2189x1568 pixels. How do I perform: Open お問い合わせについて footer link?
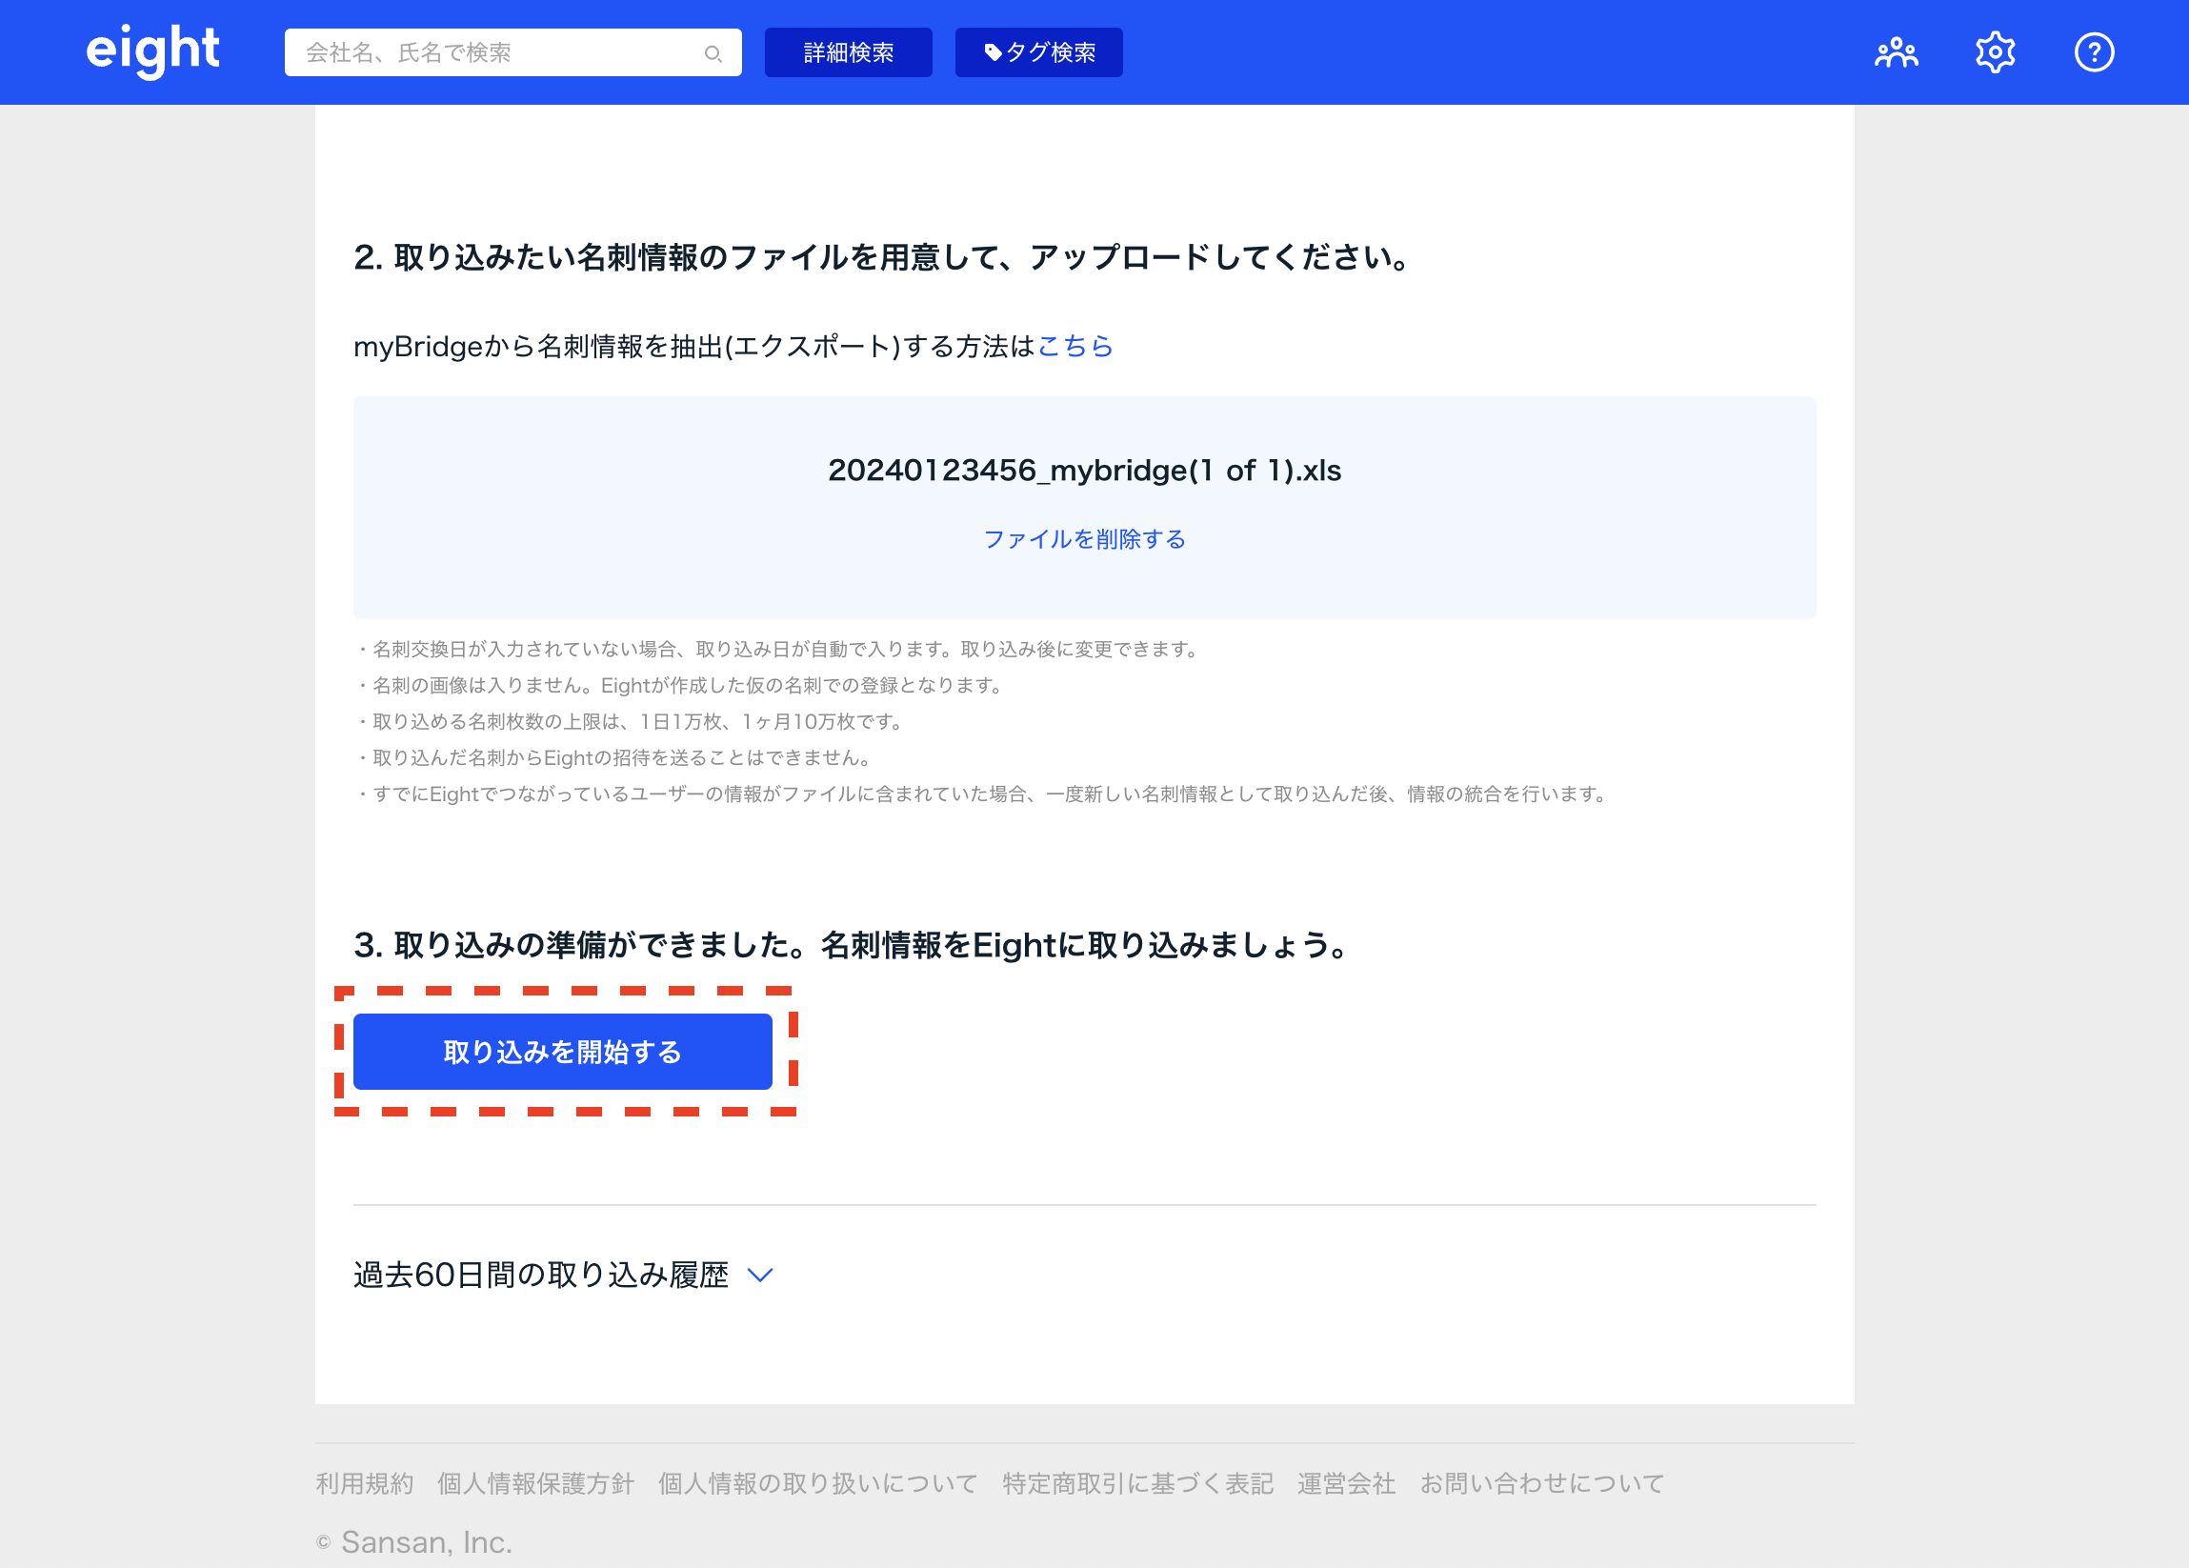1541,1483
